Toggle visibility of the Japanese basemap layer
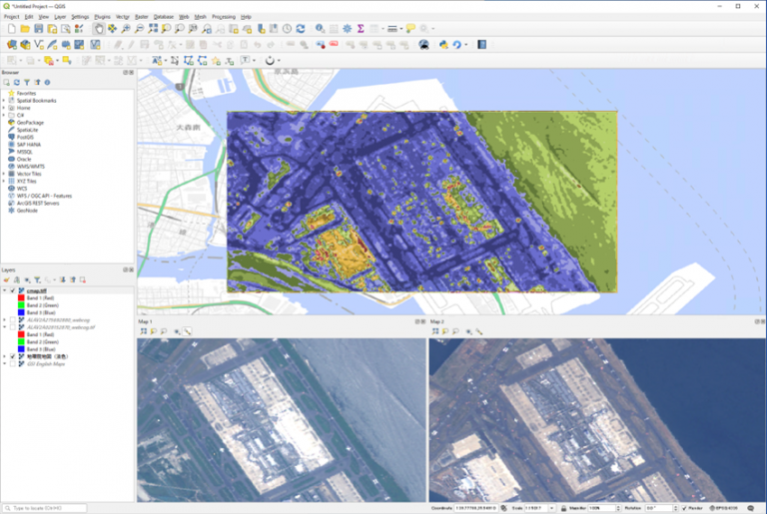This screenshot has width=767, height=514. (x=13, y=356)
